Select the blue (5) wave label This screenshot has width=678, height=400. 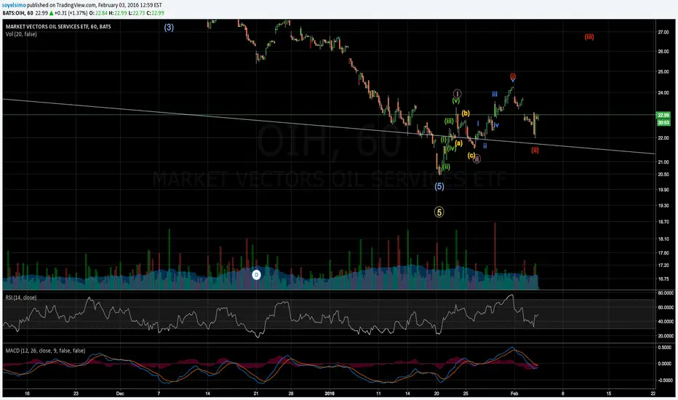pyautogui.click(x=439, y=186)
